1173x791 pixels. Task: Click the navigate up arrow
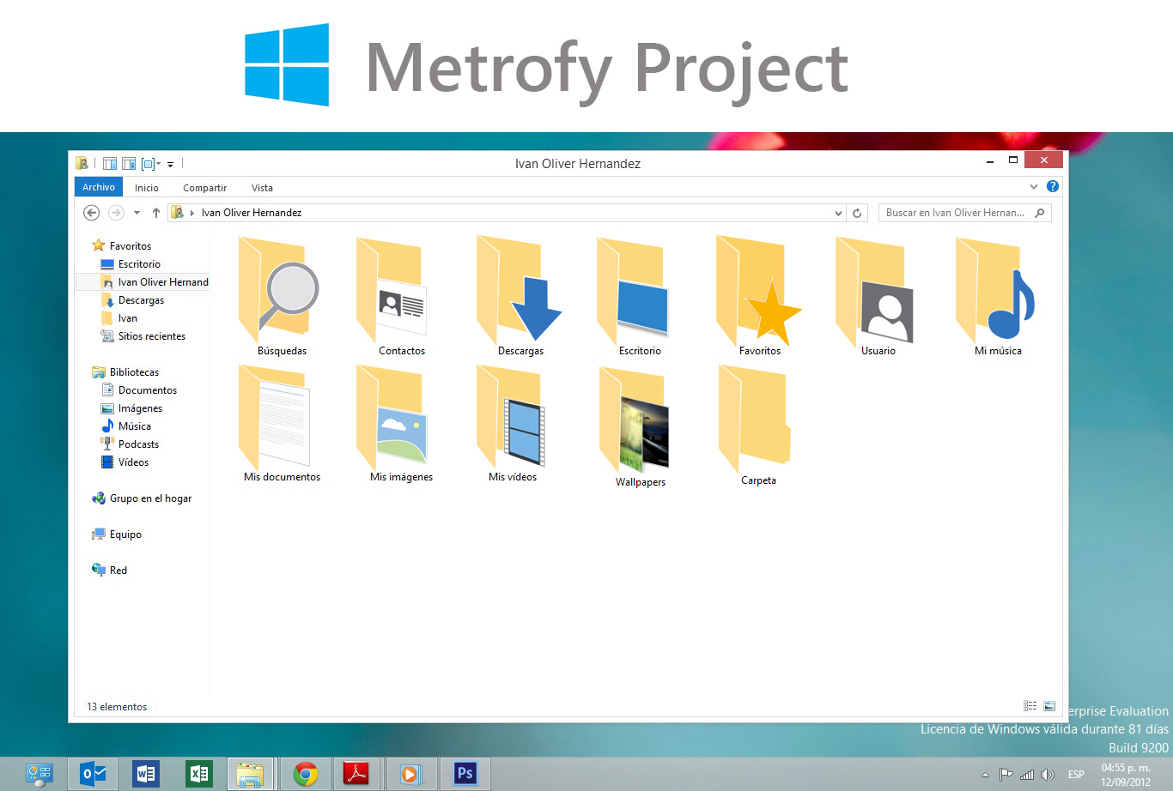[x=155, y=212]
